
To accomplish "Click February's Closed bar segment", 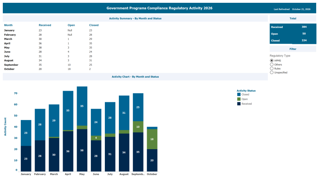I will (40, 125).
